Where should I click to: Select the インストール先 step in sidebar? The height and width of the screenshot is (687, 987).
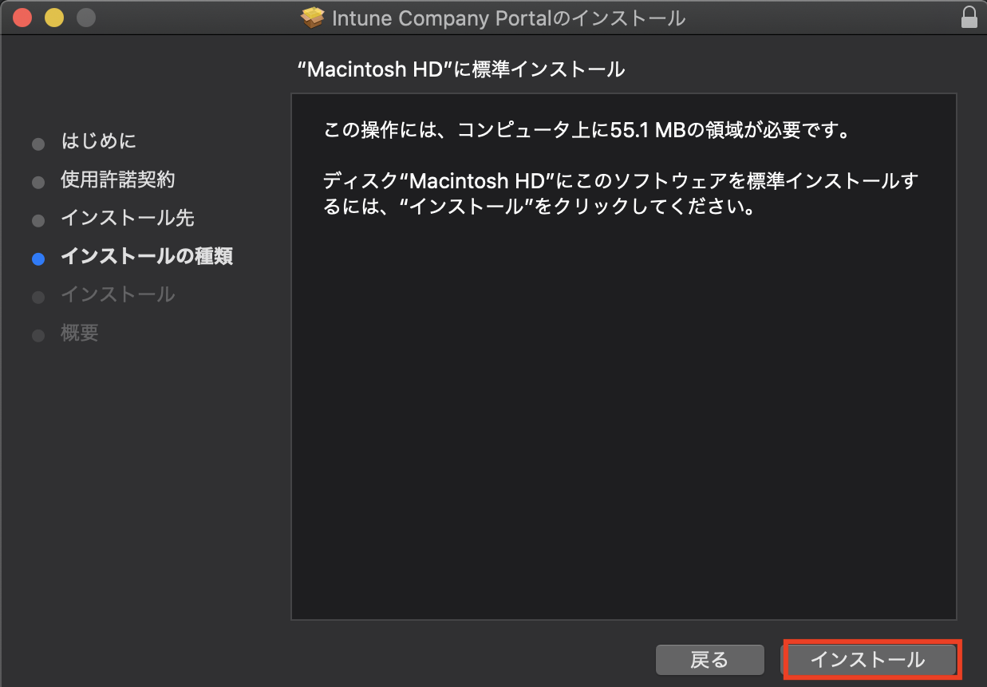[x=128, y=218]
